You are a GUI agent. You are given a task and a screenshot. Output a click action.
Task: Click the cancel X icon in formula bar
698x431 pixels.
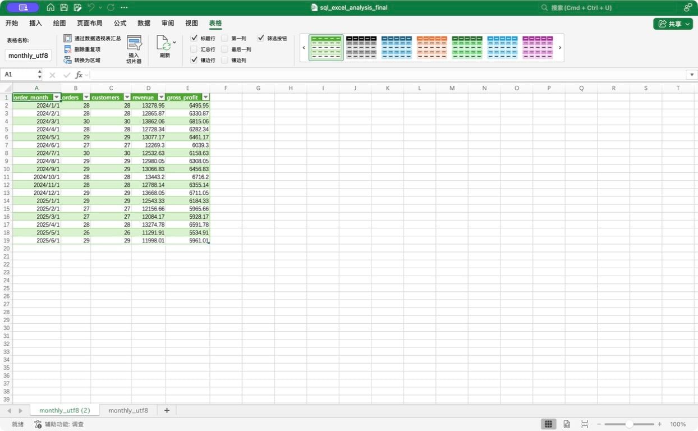pyautogui.click(x=52, y=75)
